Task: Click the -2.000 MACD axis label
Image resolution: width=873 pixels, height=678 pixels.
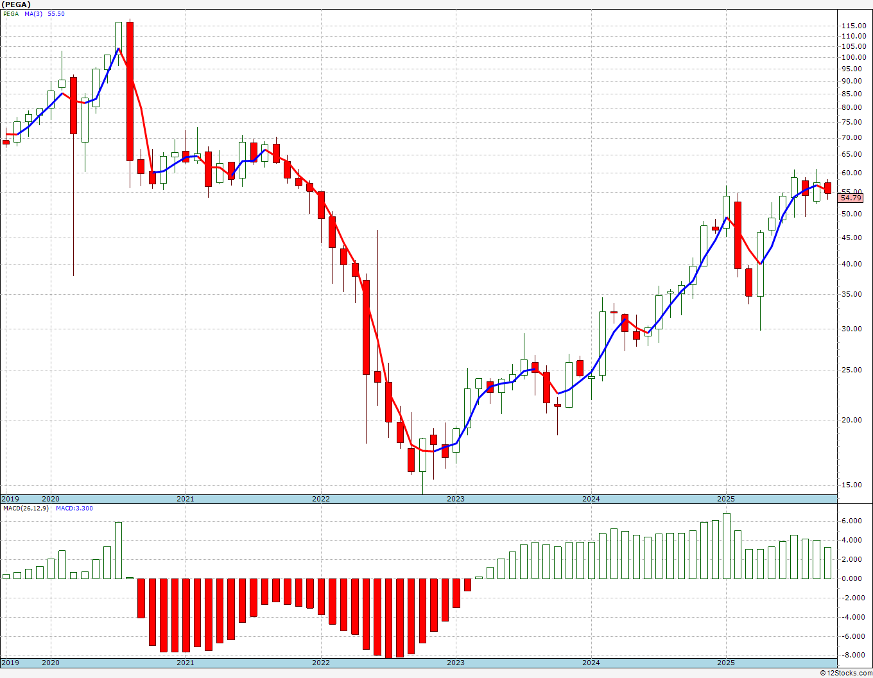Action: coord(852,598)
